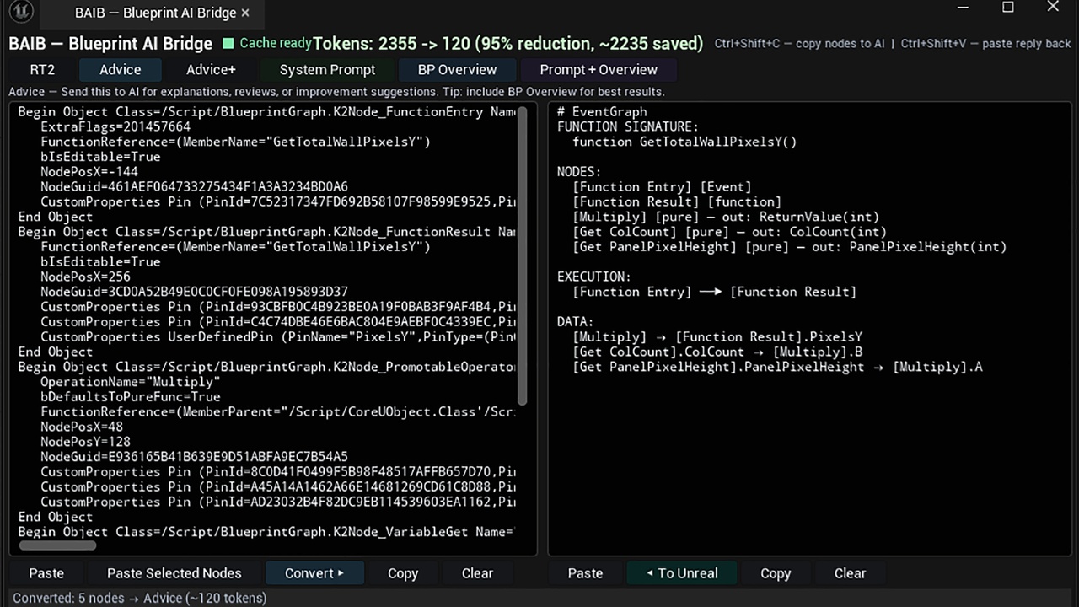Click the '[Multiply].B' data connection line

(x=717, y=352)
